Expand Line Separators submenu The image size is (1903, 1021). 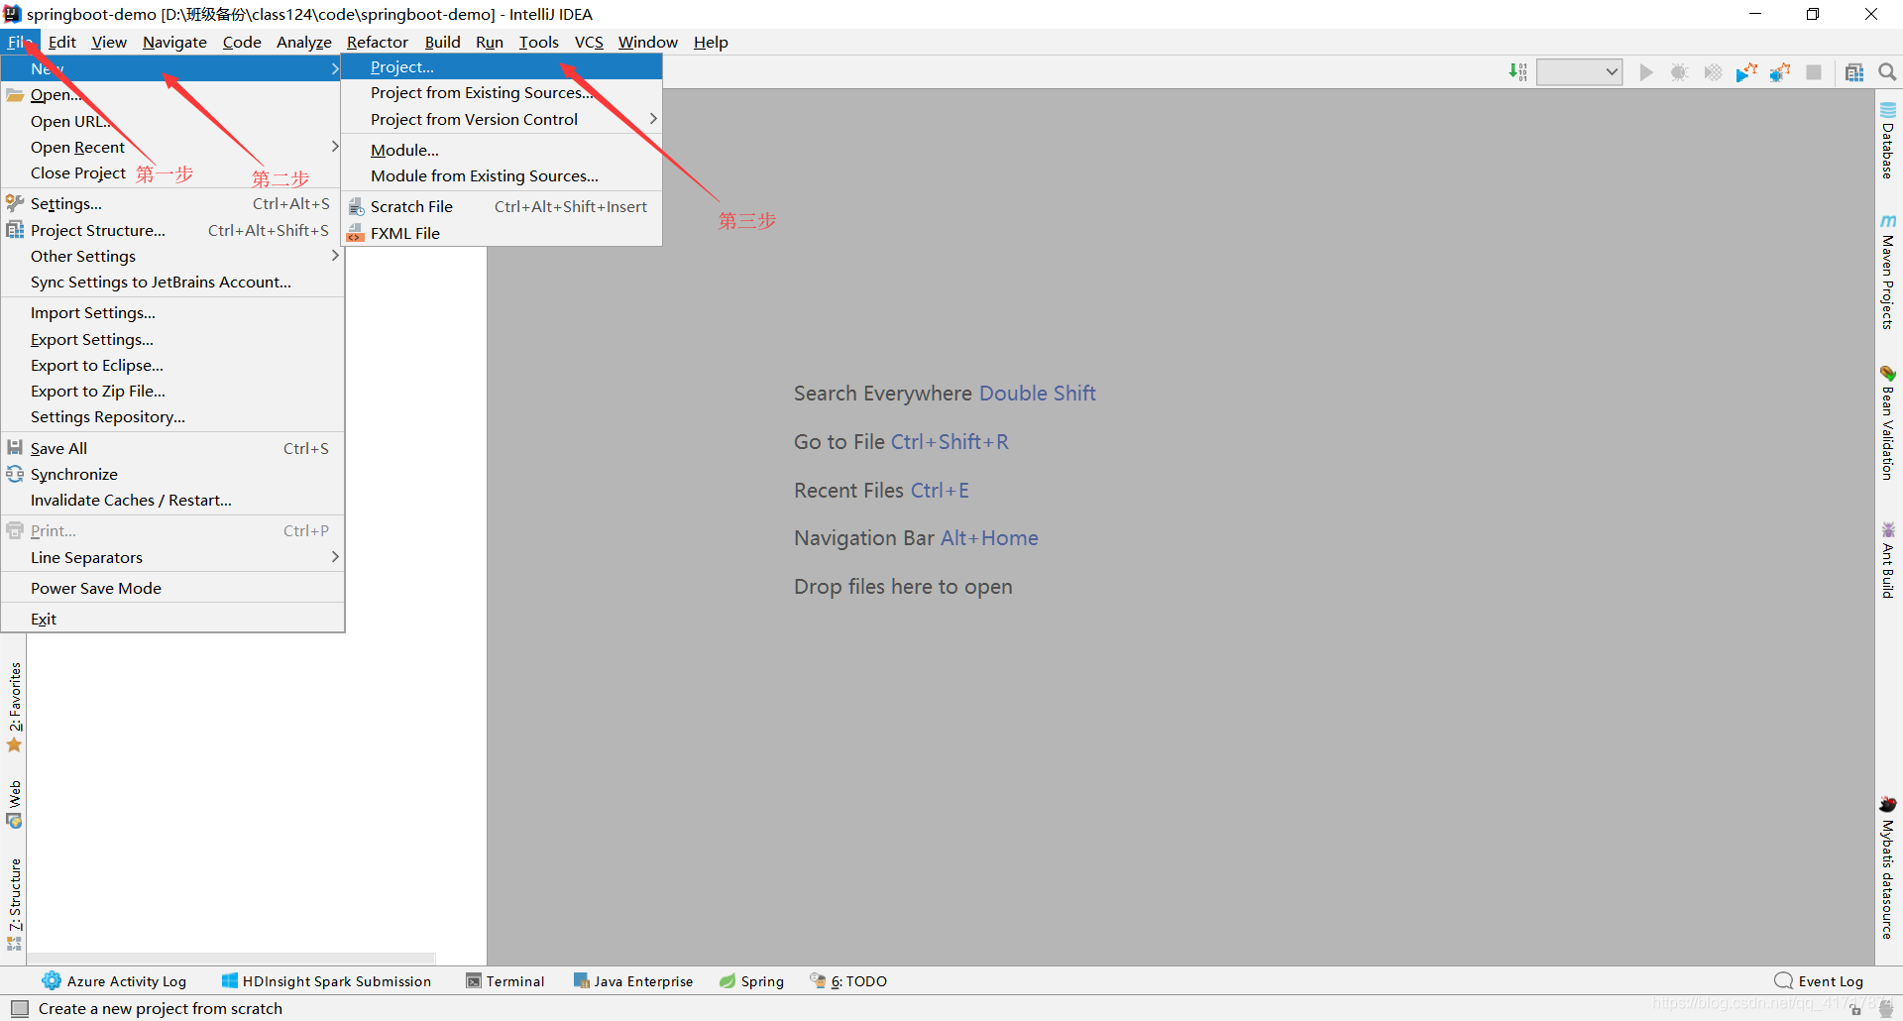point(335,557)
